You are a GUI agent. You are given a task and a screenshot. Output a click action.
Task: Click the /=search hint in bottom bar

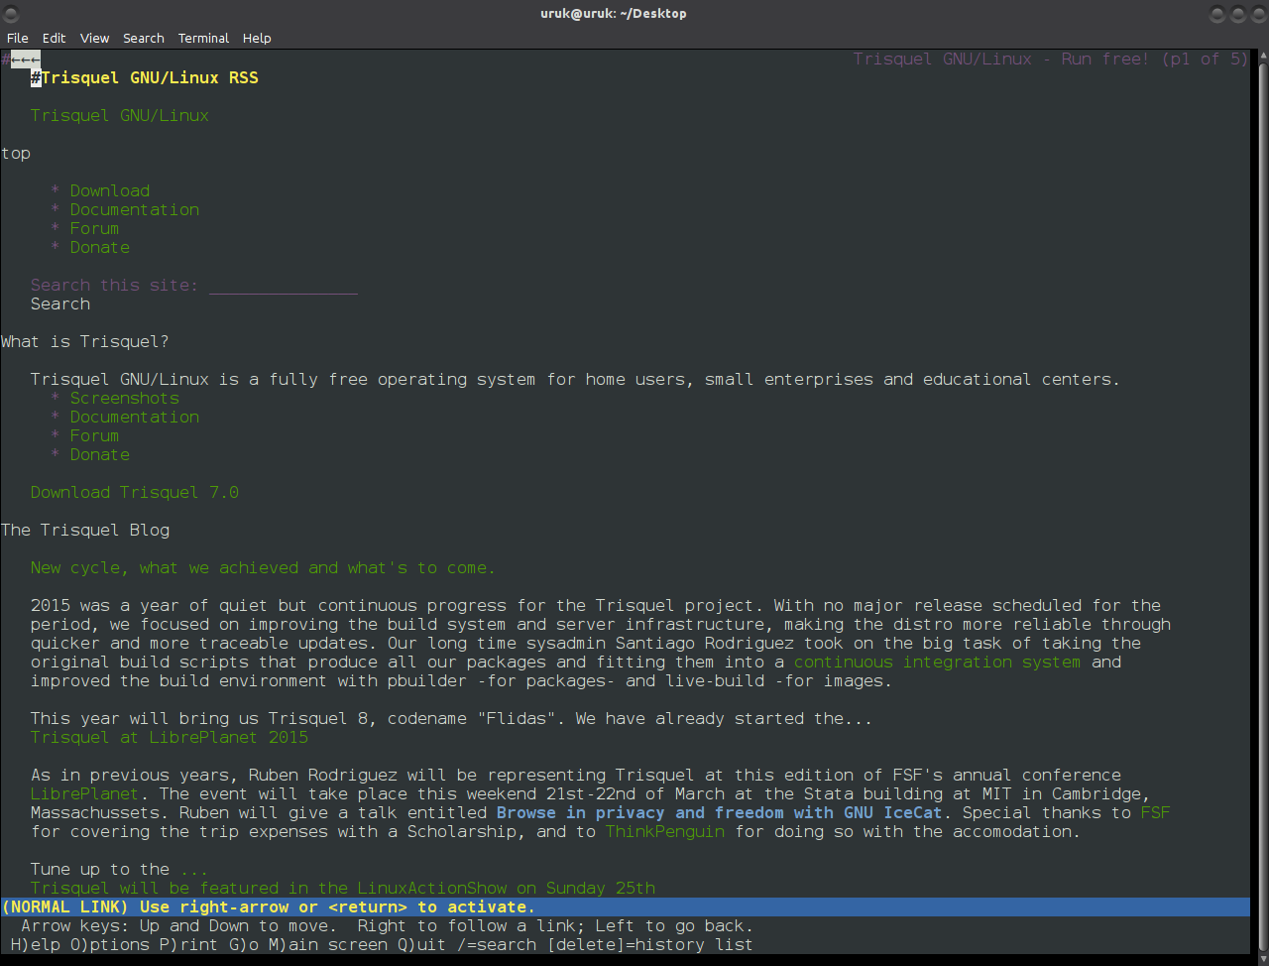497,944
